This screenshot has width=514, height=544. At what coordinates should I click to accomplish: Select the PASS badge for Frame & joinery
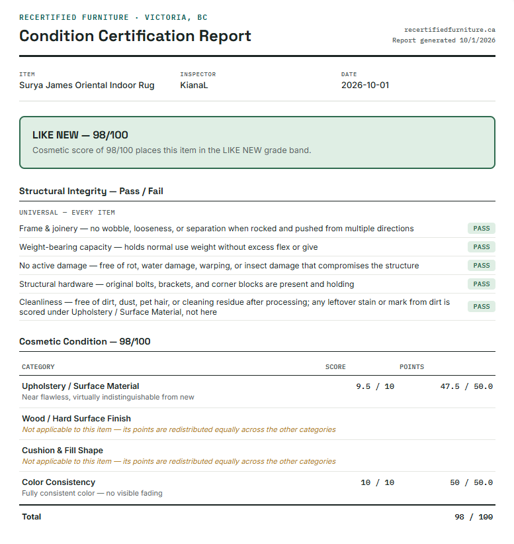pos(481,229)
